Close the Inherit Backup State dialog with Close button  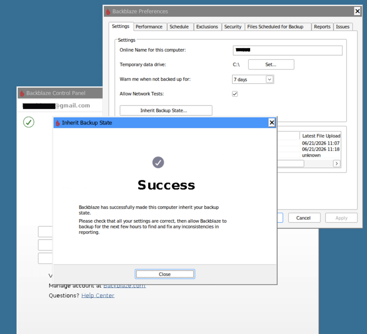click(x=165, y=274)
